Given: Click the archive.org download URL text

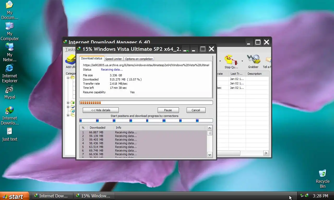Looking at the screenshot, I should pyautogui.click(x=146, y=65).
